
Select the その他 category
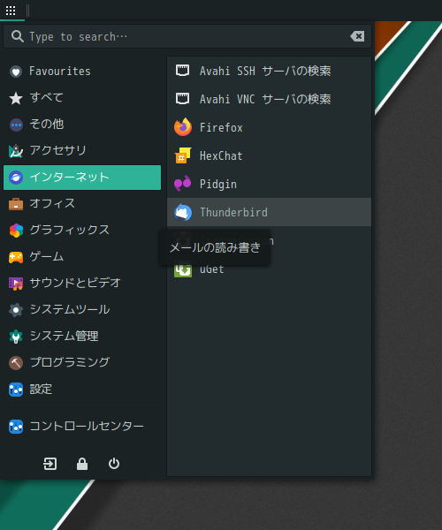(82, 125)
